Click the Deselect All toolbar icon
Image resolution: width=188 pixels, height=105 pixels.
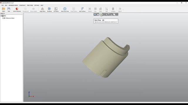coord(26,10)
